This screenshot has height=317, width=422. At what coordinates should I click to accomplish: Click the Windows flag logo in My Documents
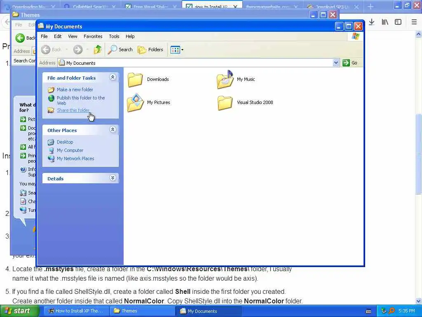[356, 36]
